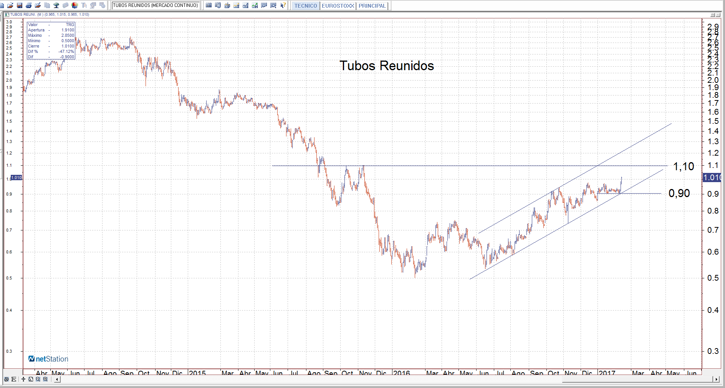725x388 pixels.
Task: Click the text size Tt toolbar icon
Action: click(x=84, y=5)
